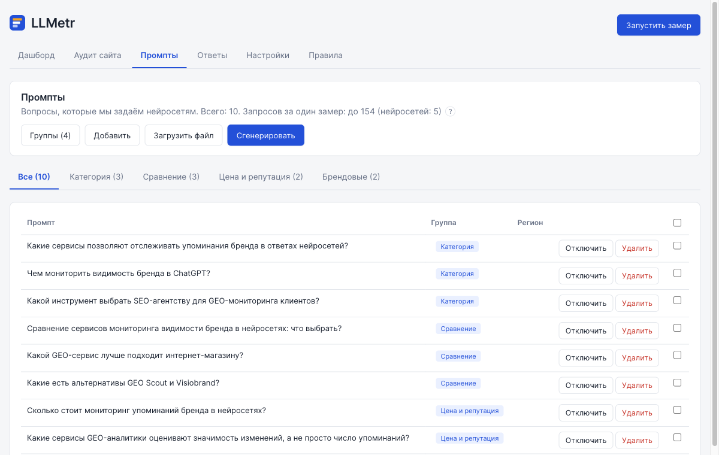Delete the 'Чем мониторить видимость бренда в ChatGPT' prompt

click(x=637, y=276)
